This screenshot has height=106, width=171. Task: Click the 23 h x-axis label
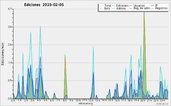[162, 100]
